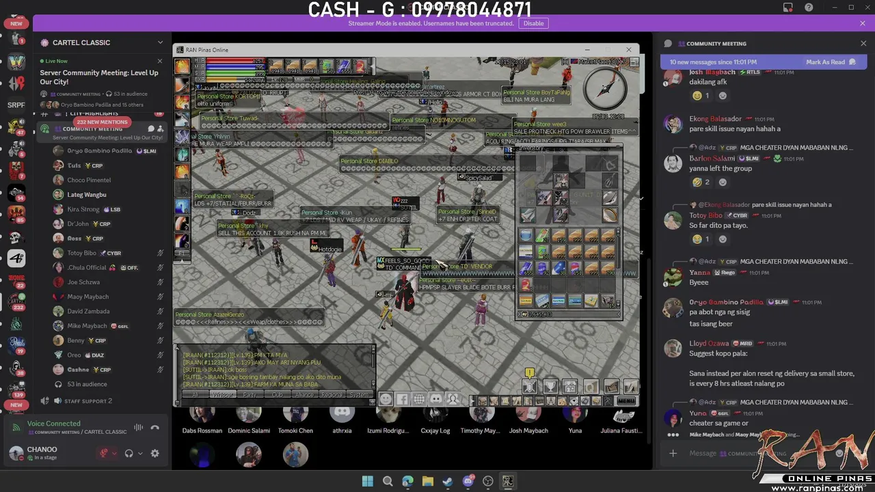Switch game chat to System tab
The height and width of the screenshot is (492, 875).
tap(359, 395)
